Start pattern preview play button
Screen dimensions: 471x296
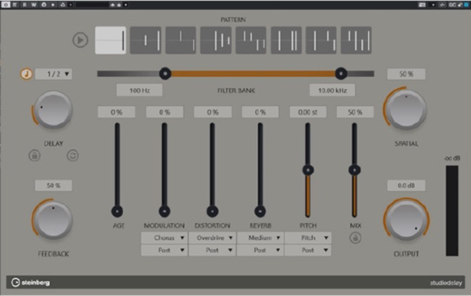pyautogui.click(x=80, y=40)
